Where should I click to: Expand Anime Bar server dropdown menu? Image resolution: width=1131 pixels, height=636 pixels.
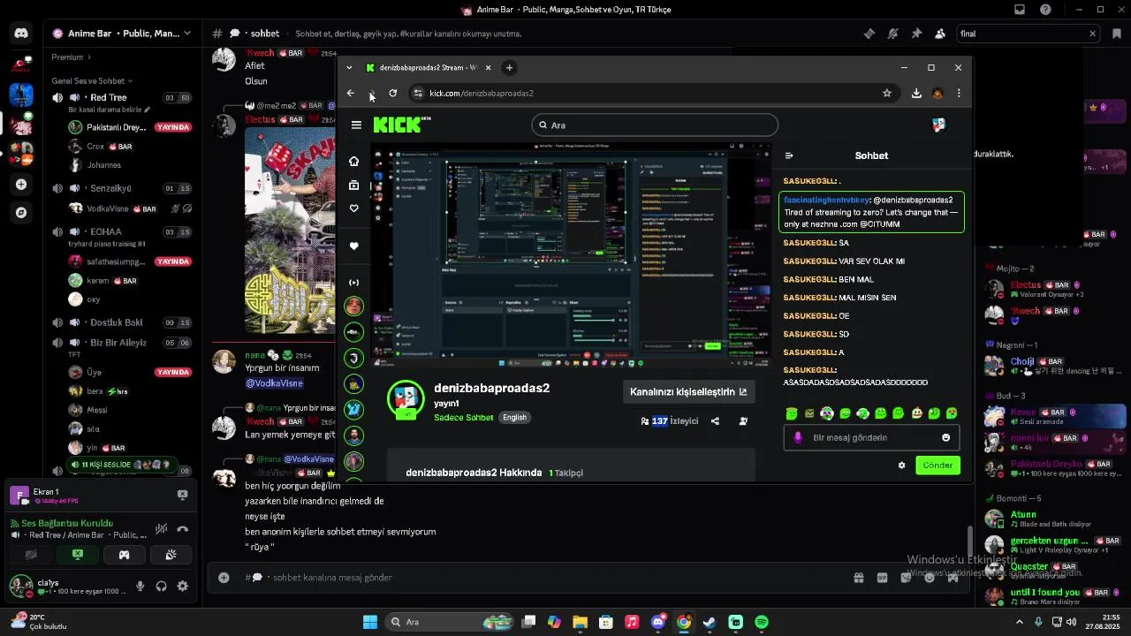coord(187,34)
